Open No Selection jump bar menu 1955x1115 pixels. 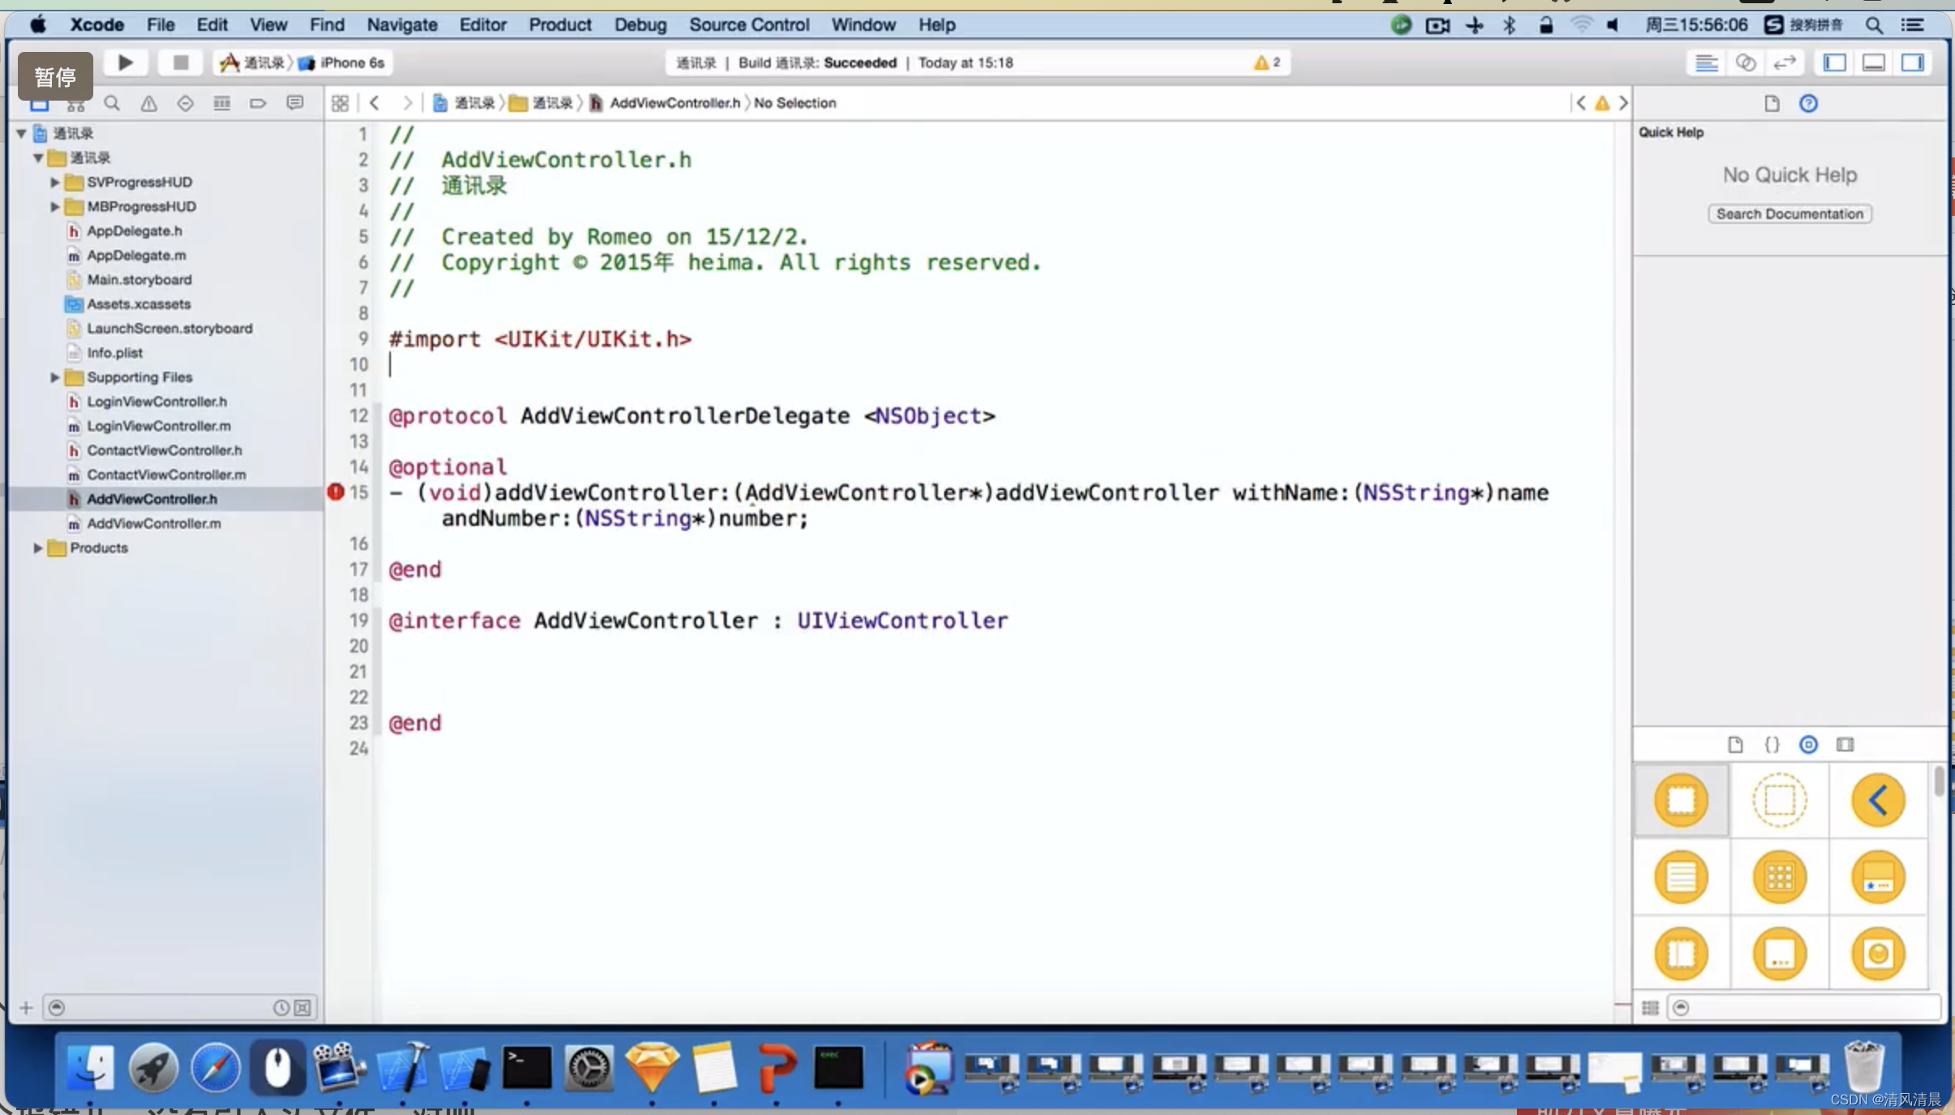pos(795,103)
